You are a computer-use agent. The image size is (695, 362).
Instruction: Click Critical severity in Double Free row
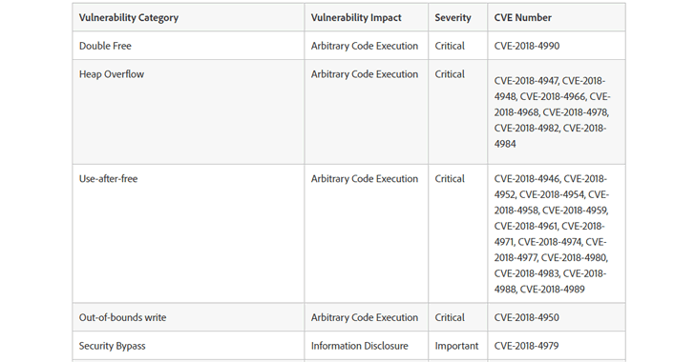click(450, 46)
